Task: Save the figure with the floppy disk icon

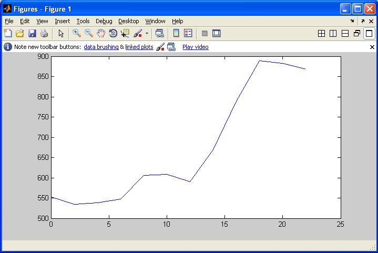Action: [x=32, y=34]
